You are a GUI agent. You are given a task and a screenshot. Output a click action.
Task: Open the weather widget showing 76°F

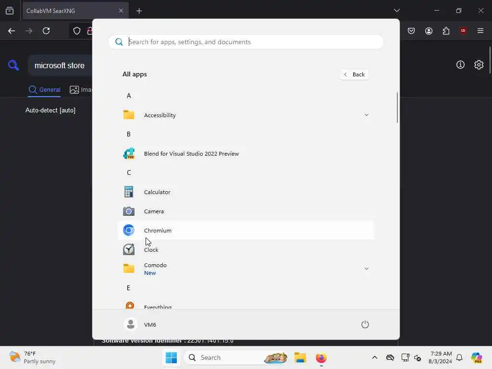32,357
